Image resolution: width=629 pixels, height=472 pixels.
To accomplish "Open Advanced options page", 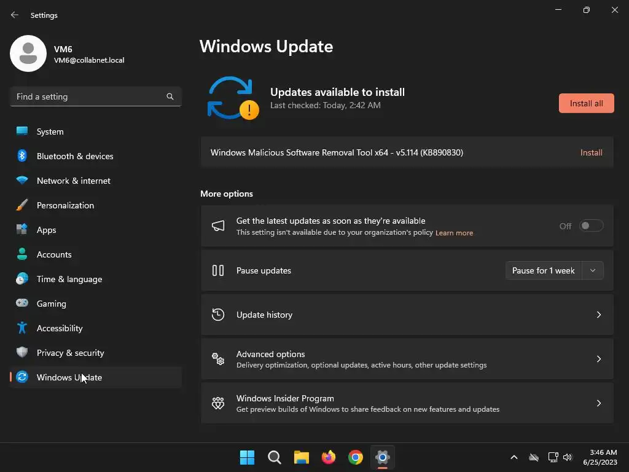I will 407,359.
